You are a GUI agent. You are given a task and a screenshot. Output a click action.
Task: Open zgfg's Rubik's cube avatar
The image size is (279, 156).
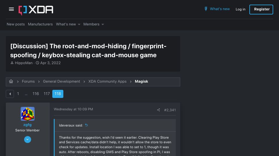coord(28,114)
